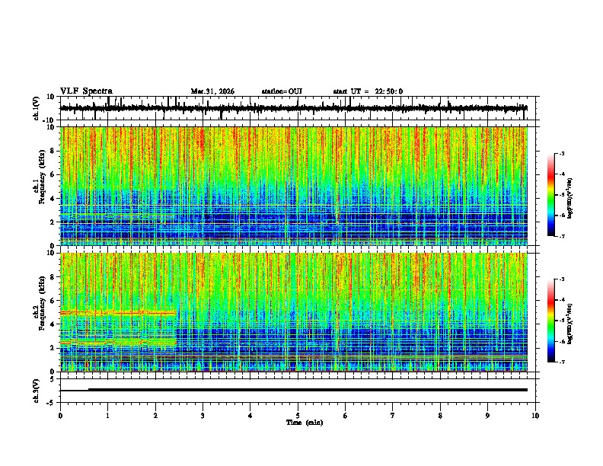This screenshot has height=466, width=603.
Task: Click the "4" tick on ch.1 frequency axis
Action: point(53,199)
